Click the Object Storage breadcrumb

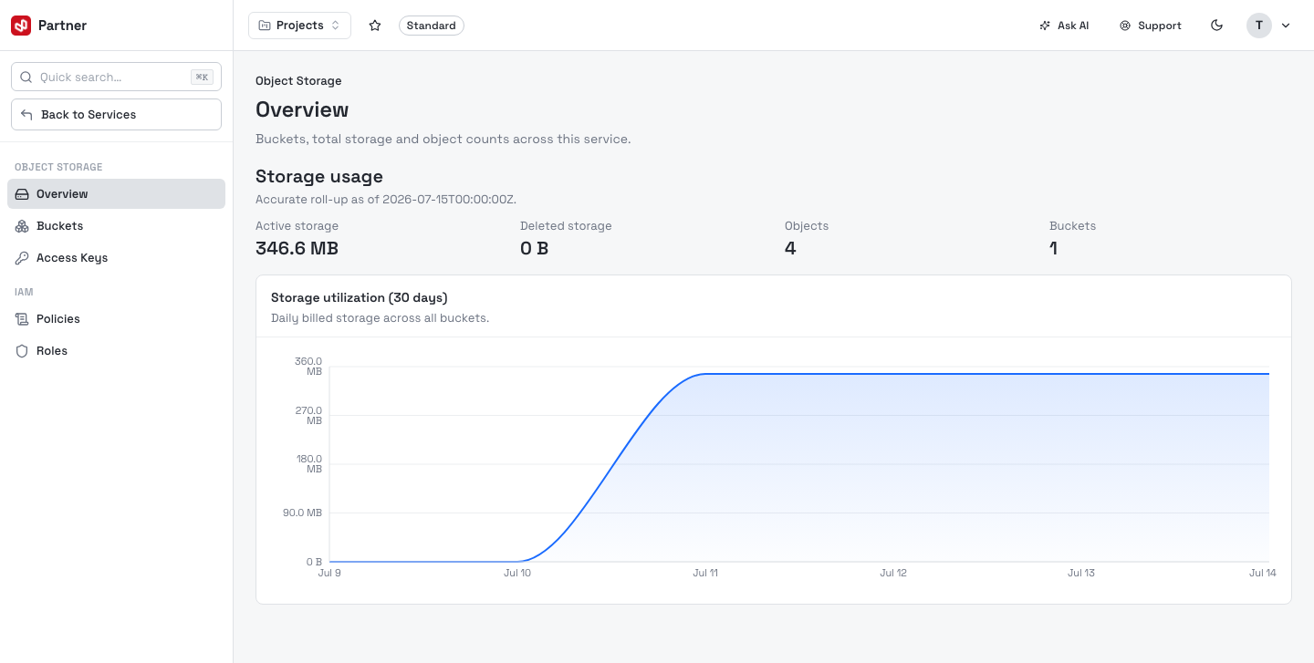point(298,81)
